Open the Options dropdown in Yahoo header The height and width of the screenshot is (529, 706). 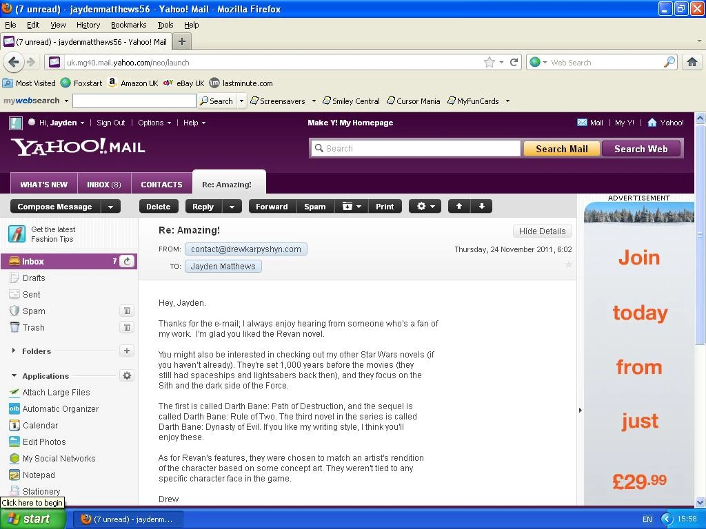[154, 123]
